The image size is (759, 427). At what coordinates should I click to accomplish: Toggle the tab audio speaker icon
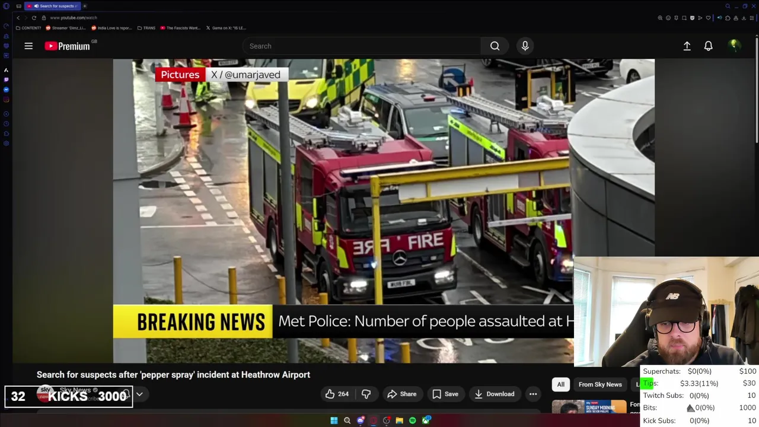coord(720,18)
